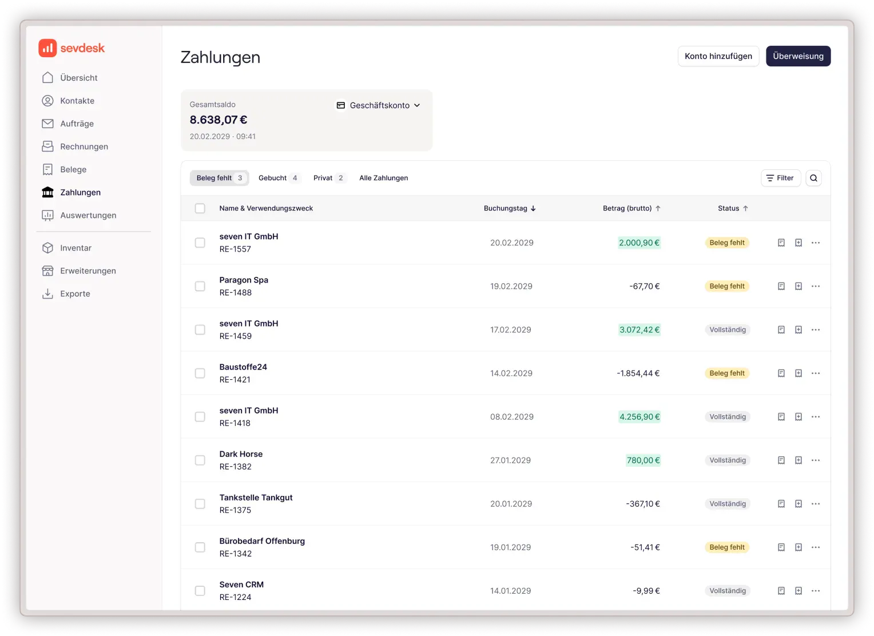Viewport: 874px width, 636px height.
Task: Click the sevdesk logo
Action: point(71,48)
